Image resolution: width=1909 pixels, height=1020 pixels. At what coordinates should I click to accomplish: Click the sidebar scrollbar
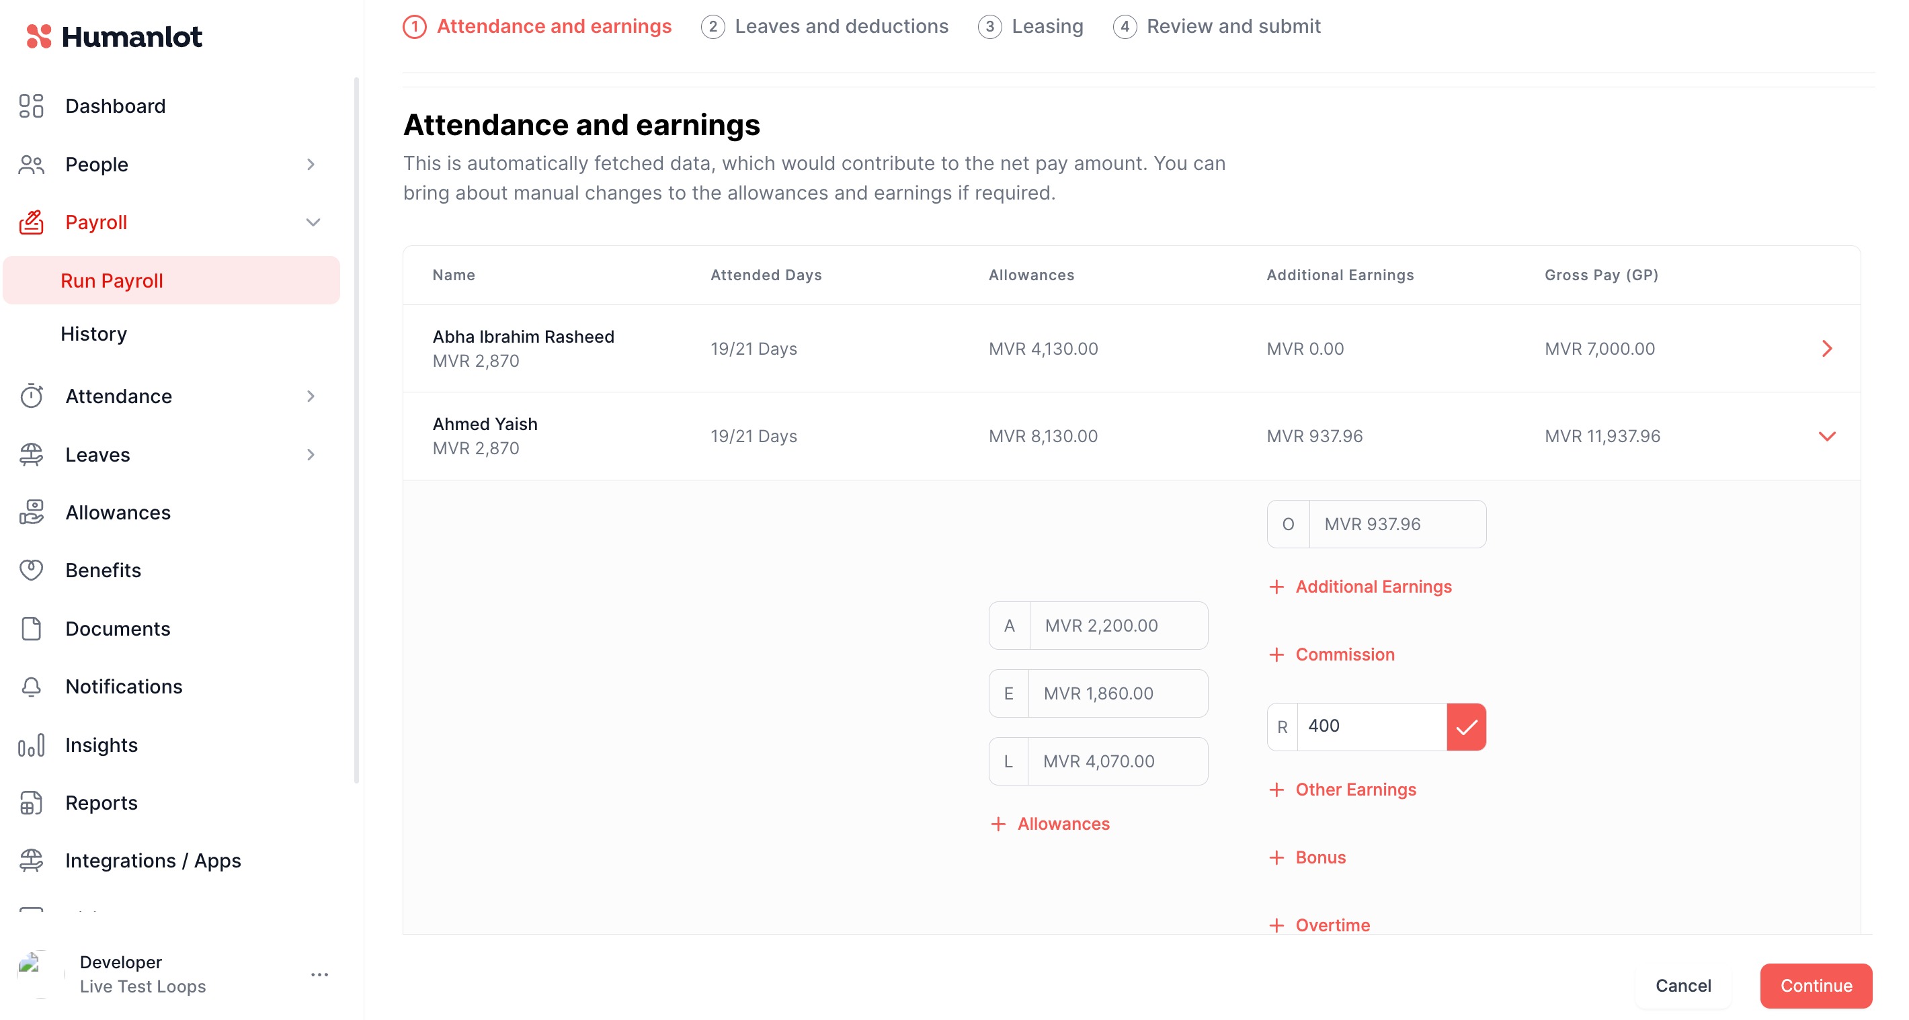tap(356, 429)
